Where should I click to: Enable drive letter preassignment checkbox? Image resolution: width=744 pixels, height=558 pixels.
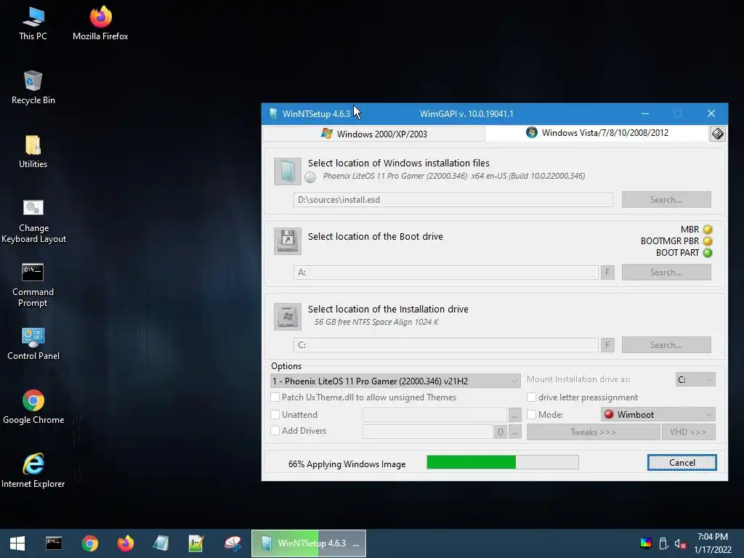[x=531, y=397]
